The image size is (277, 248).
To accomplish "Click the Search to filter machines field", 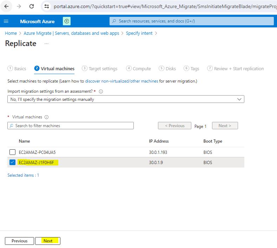I will [71, 126].
